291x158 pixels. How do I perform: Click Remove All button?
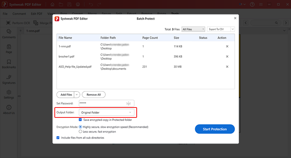coord(94,94)
